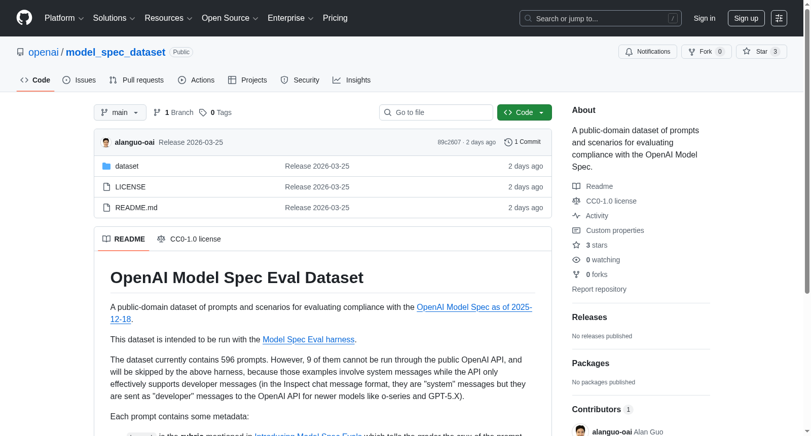Click the GitHub logo icon
This screenshot has width=811, height=436.
[x=24, y=18]
